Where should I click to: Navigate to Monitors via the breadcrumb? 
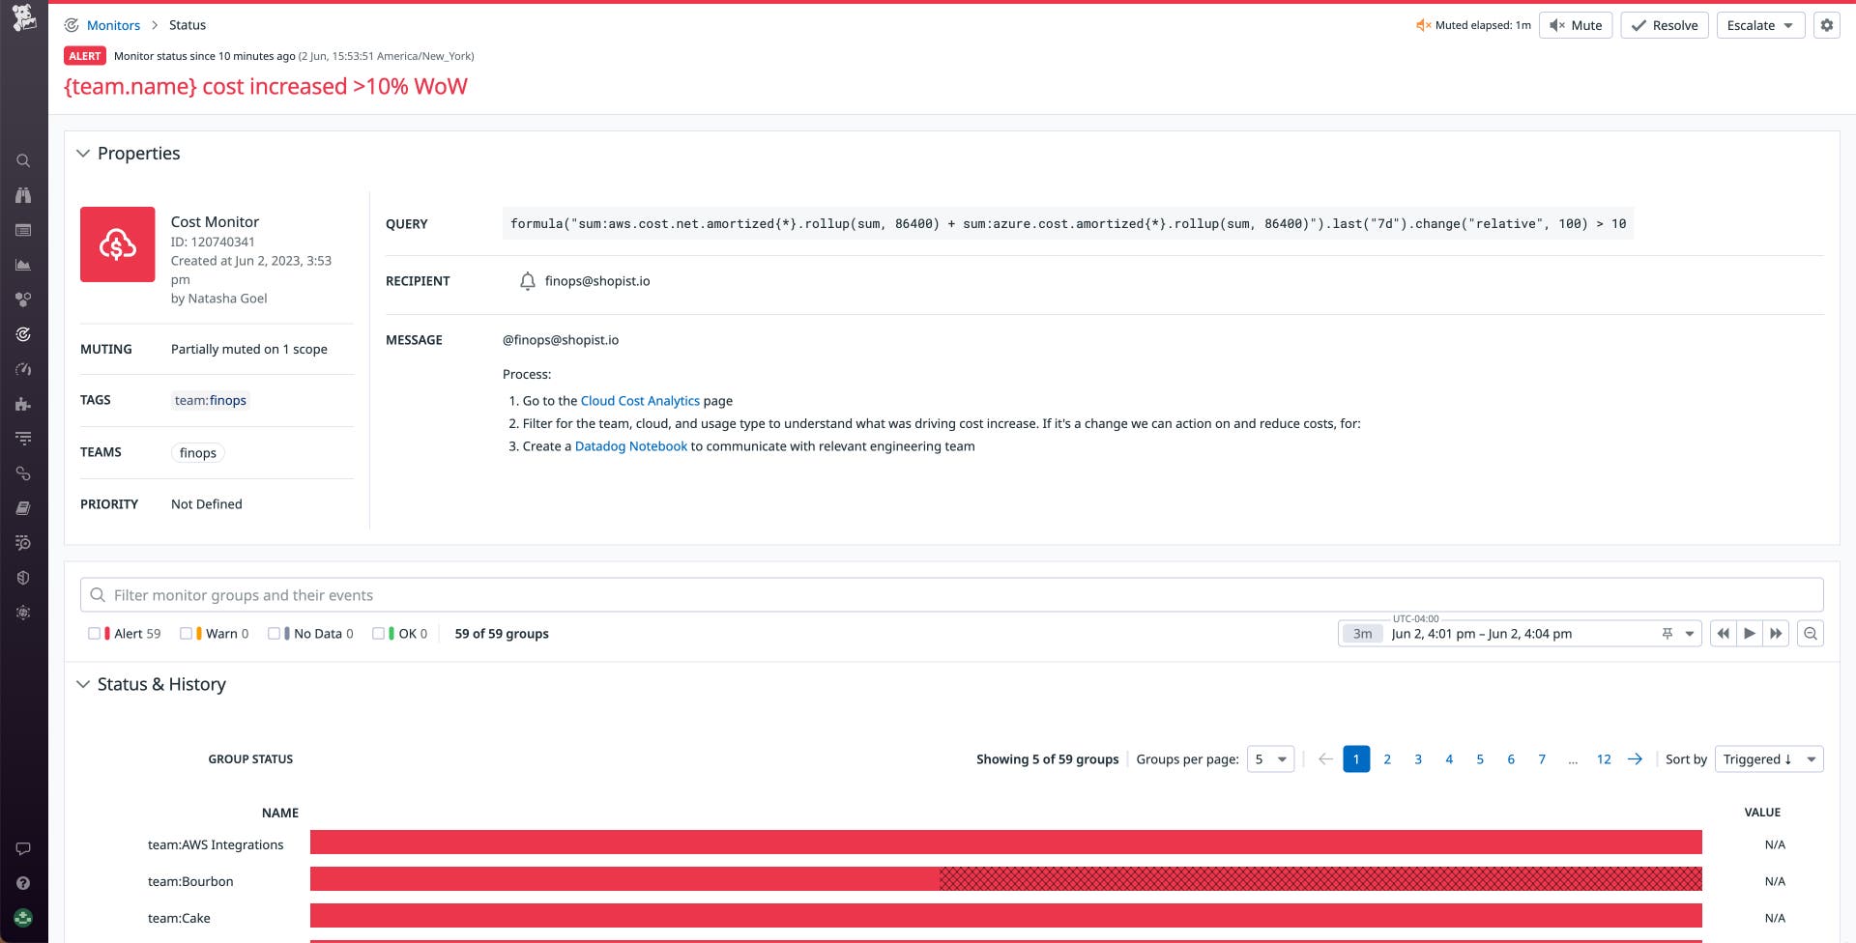click(x=113, y=24)
